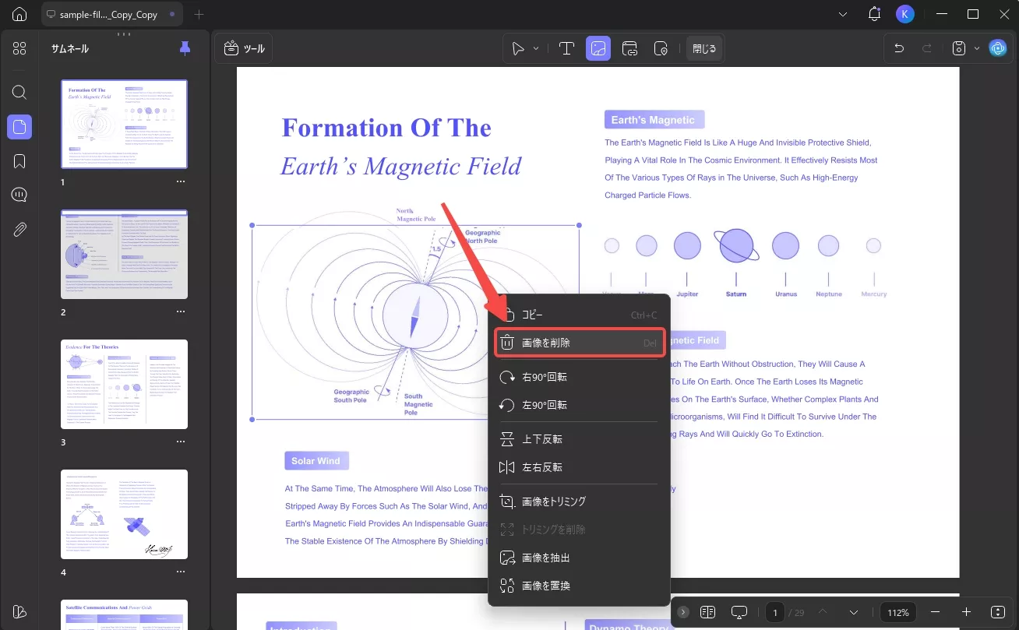The image size is (1019, 630).
Task: Open the UPDF AI assistant icon
Action: coord(998,48)
